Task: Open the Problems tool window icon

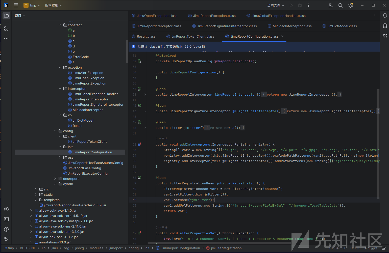Action: tap(6, 229)
